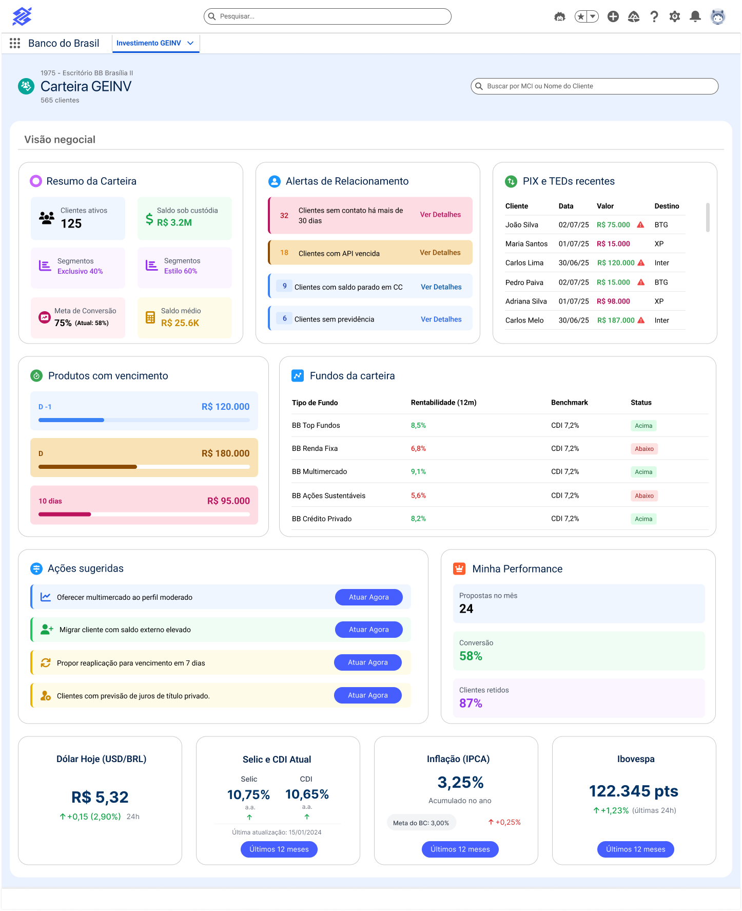Image resolution: width=742 pixels, height=911 pixels.
Task: Click Atuar Agora for multimercado offer
Action: pos(368,597)
